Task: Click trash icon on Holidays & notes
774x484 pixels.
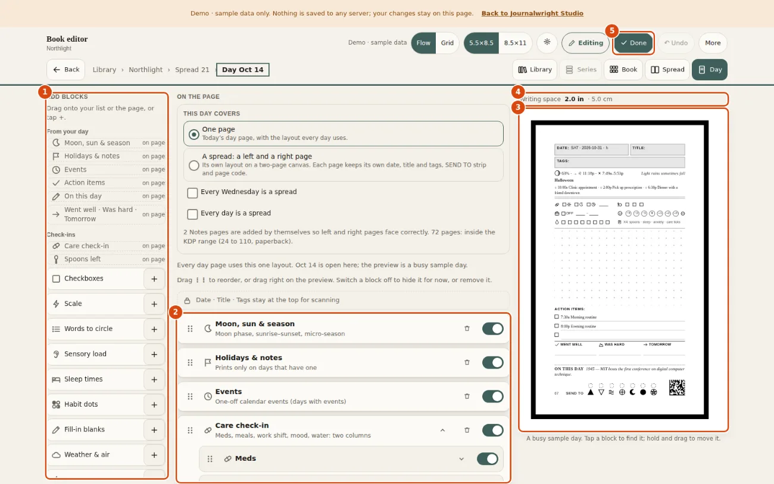Action: click(467, 363)
